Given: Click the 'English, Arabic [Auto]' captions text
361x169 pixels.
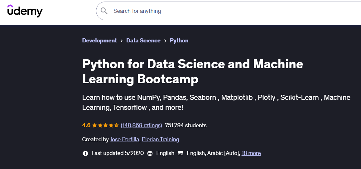Looking at the screenshot, I should tap(214, 153).
